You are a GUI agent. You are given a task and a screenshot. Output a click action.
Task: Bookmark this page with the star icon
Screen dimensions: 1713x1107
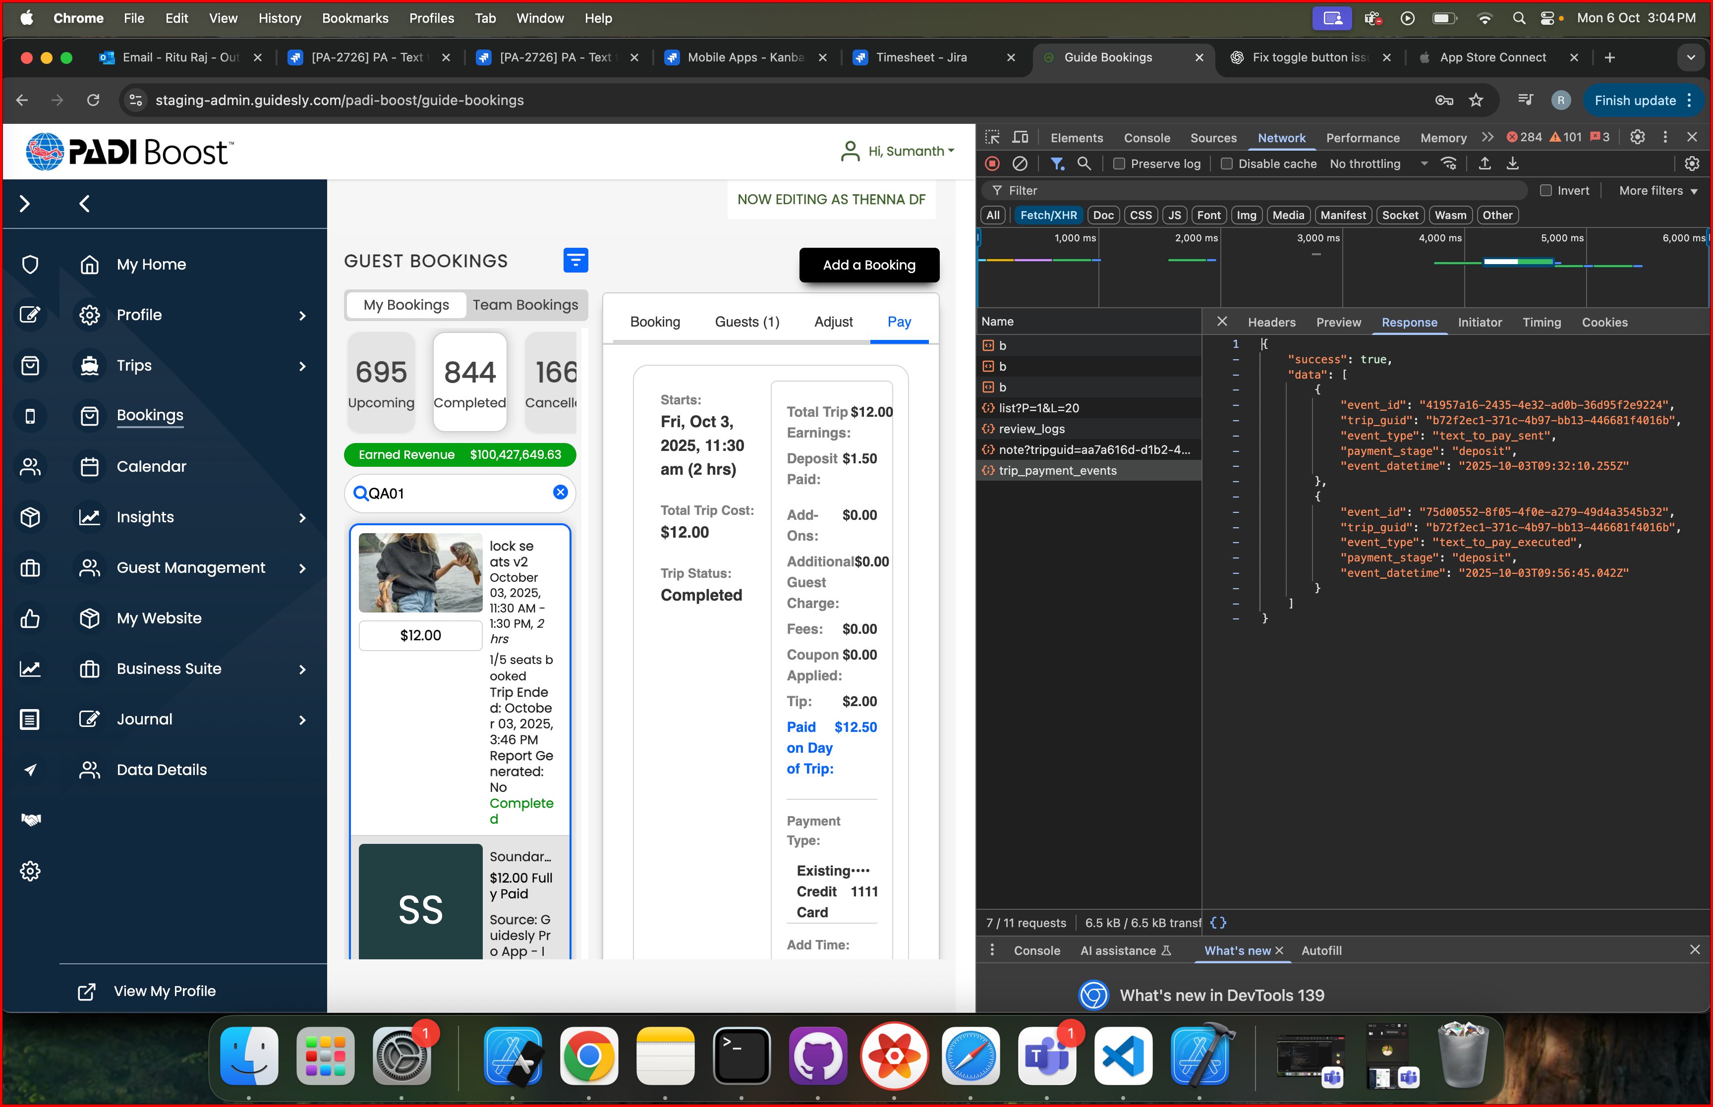pos(1476,100)
